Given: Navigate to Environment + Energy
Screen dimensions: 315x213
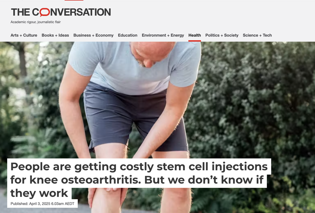Looking at the screenshot, I should (x=163, y=35).
